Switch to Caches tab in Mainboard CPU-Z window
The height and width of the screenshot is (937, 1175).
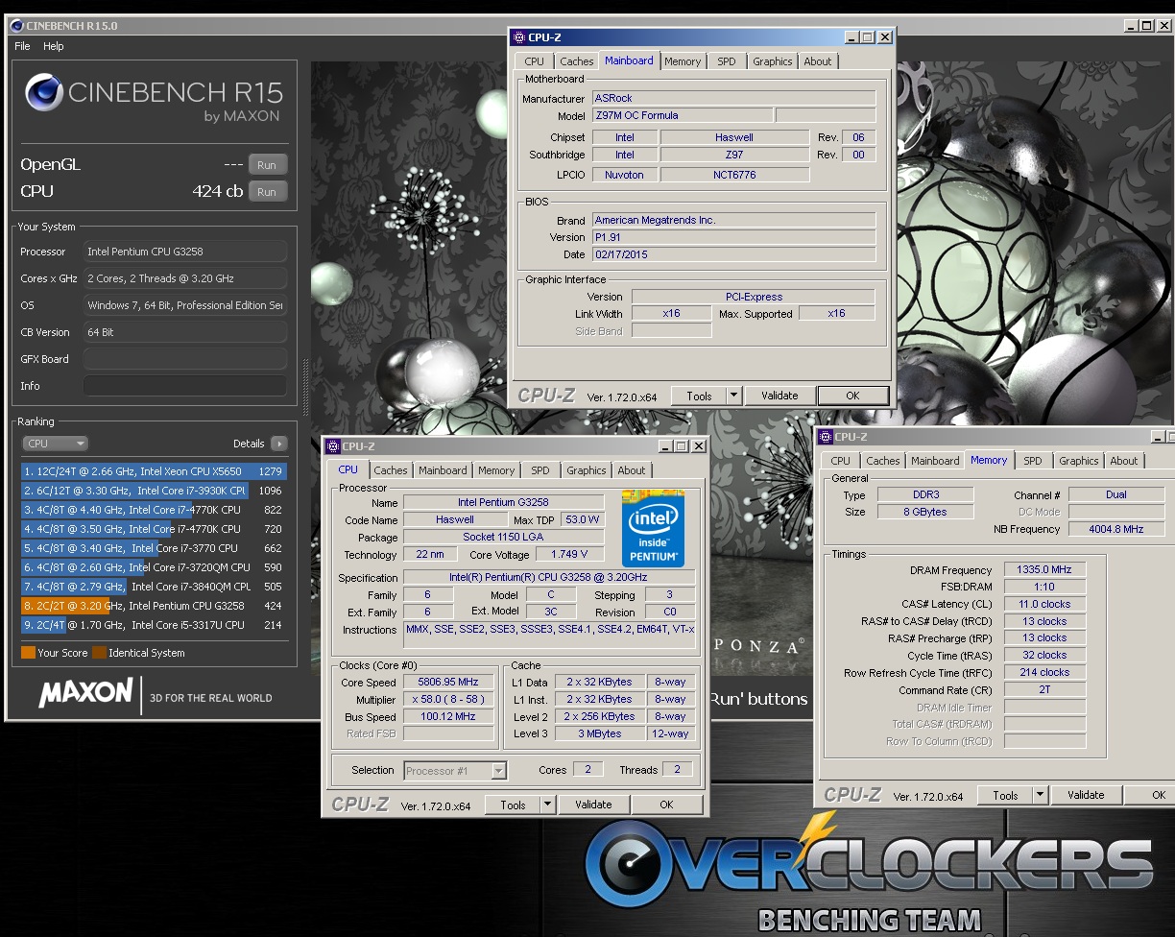577,61
